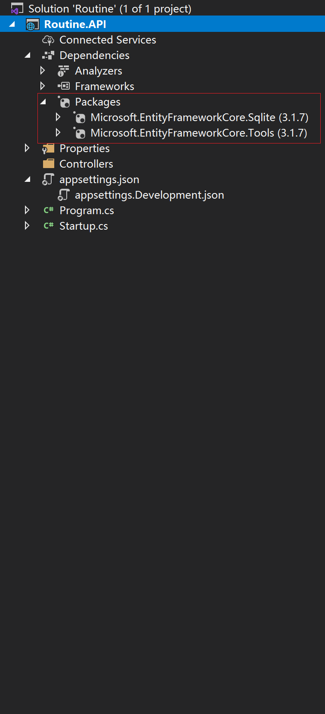Click the Solution 'Routine' icon
Image resolution: width=325 pixels, height=714 pixels.
coord(17,9)
